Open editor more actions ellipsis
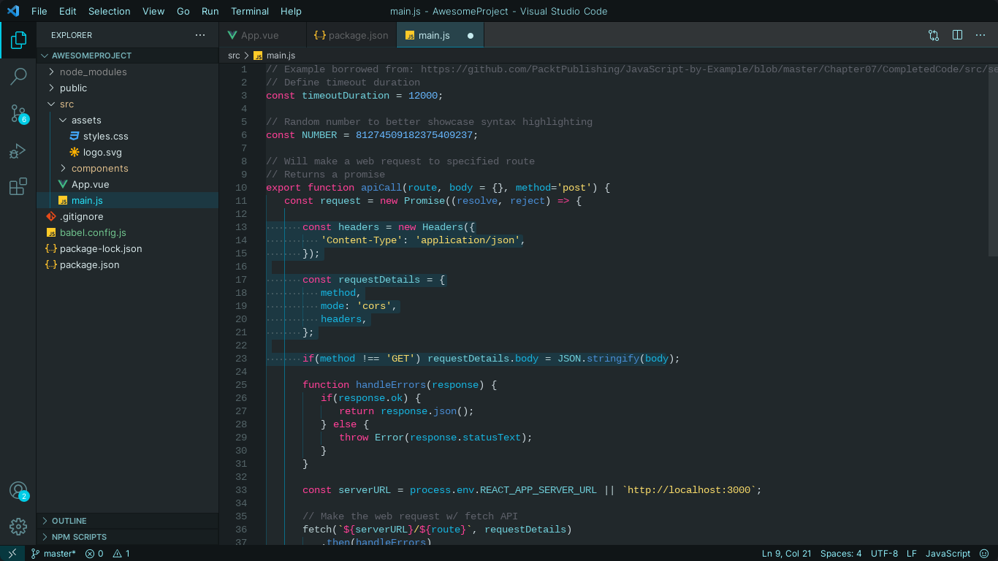This screenshot has width=998, height=561. pos(980,35)
